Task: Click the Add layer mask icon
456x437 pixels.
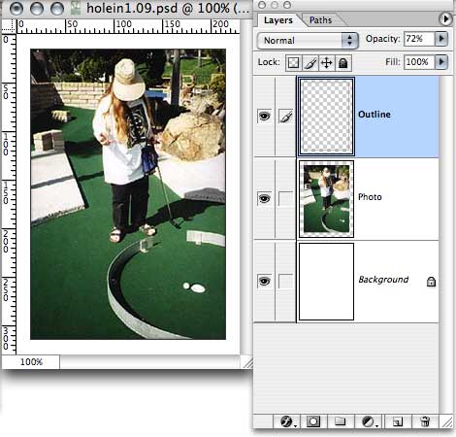Action: pos(313,421)
